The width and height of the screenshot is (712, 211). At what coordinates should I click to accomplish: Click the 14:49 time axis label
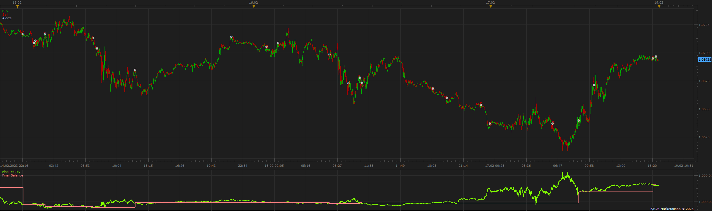pos(400,166)
